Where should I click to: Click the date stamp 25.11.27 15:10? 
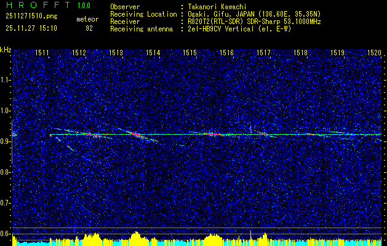coord(31,28)
